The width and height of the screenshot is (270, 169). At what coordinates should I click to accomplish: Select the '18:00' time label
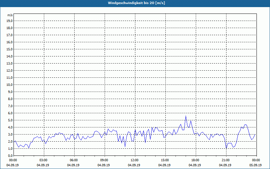[x=196, y=160]
